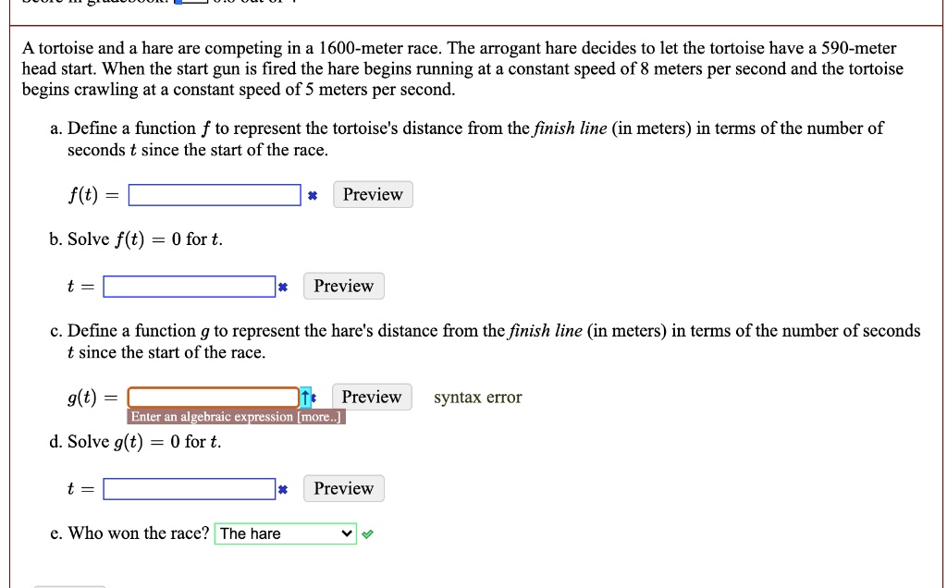The width and height of the screenshot is (947, 588).
Task: Focus the t field under 'Solve g(t) = 0'
Action: tap(189, 489)
